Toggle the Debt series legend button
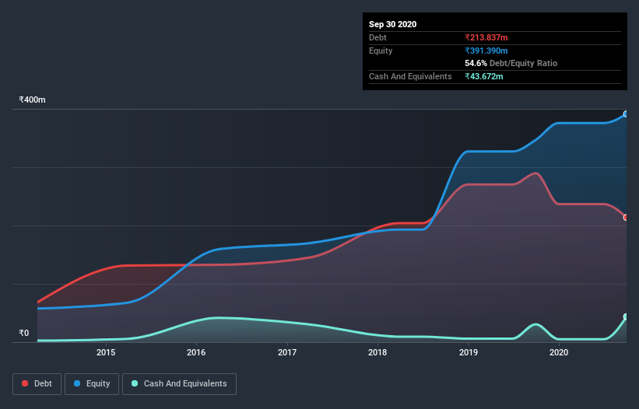Viewport: 639px width, 409px height. tap(37, 384)
